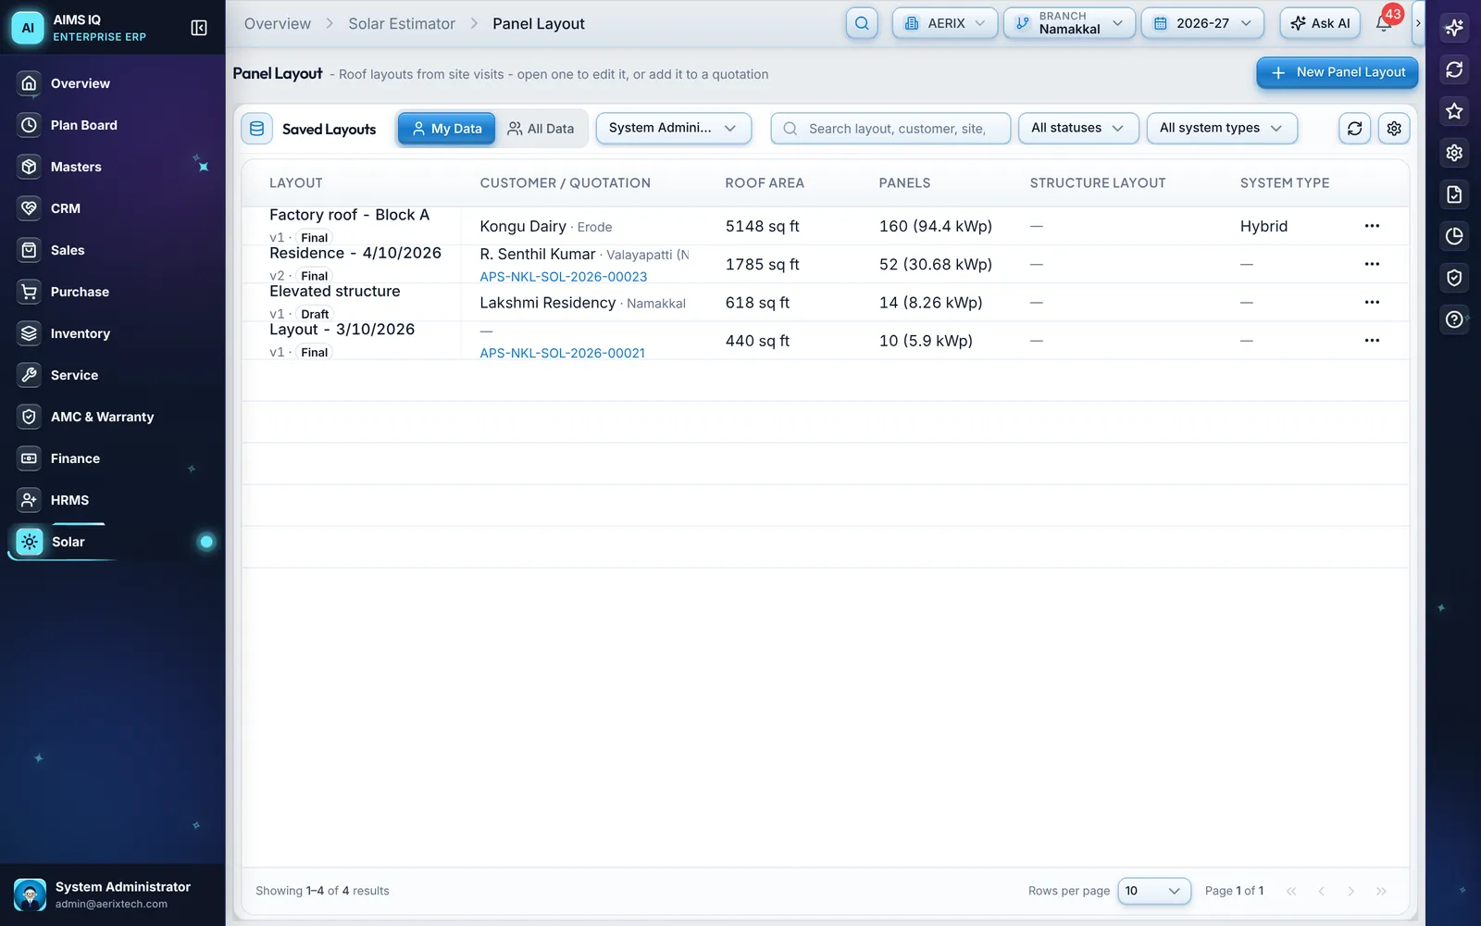Open row actions for Elevated structure

pyautogui.click(x=1372, y=302)
